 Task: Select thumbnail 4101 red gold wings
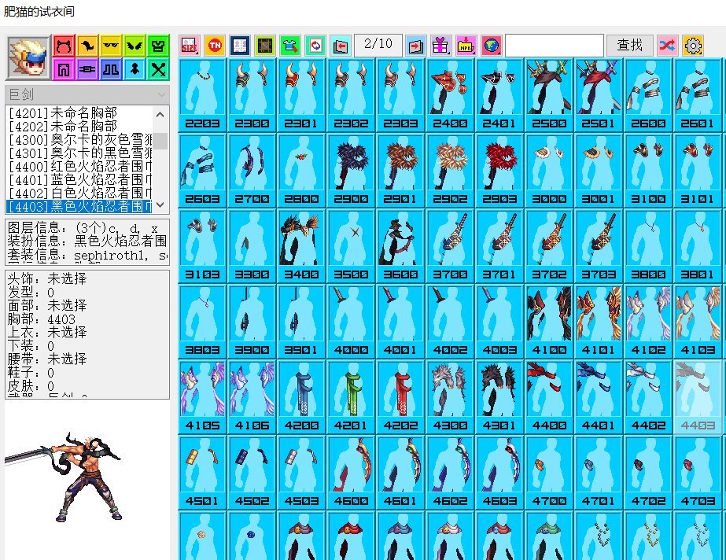coord(599,321)
